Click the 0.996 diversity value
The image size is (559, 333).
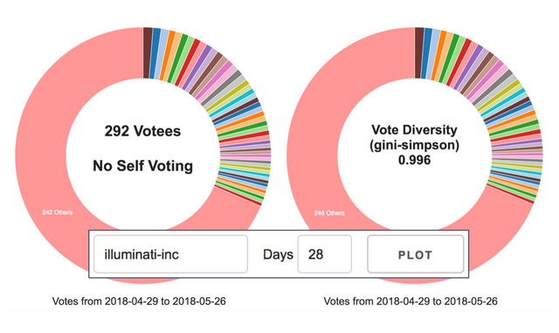[x=414, y=160]
